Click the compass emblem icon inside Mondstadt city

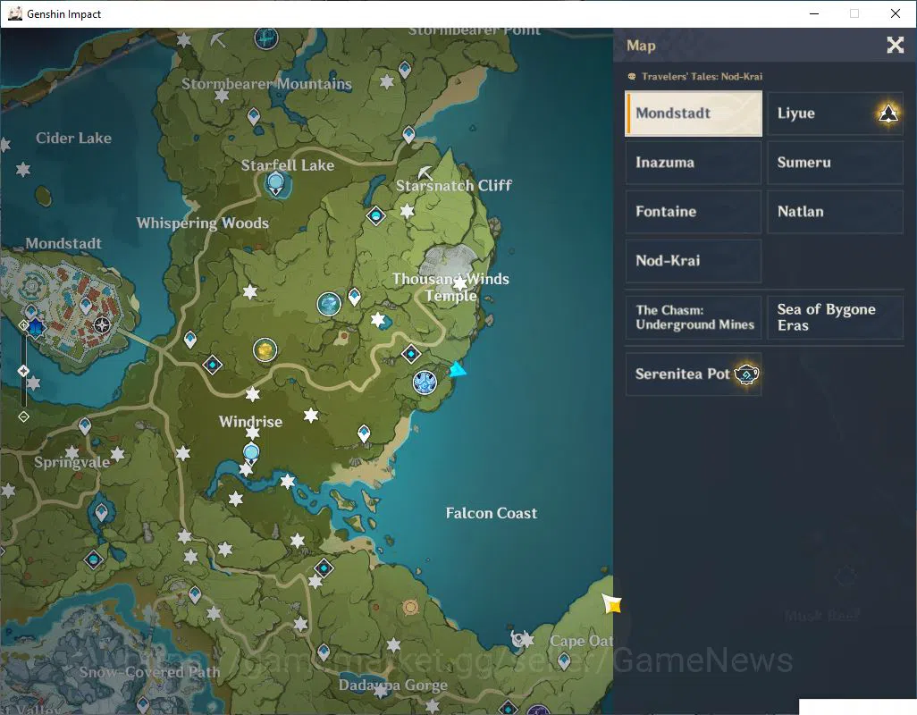click(102, 325)
